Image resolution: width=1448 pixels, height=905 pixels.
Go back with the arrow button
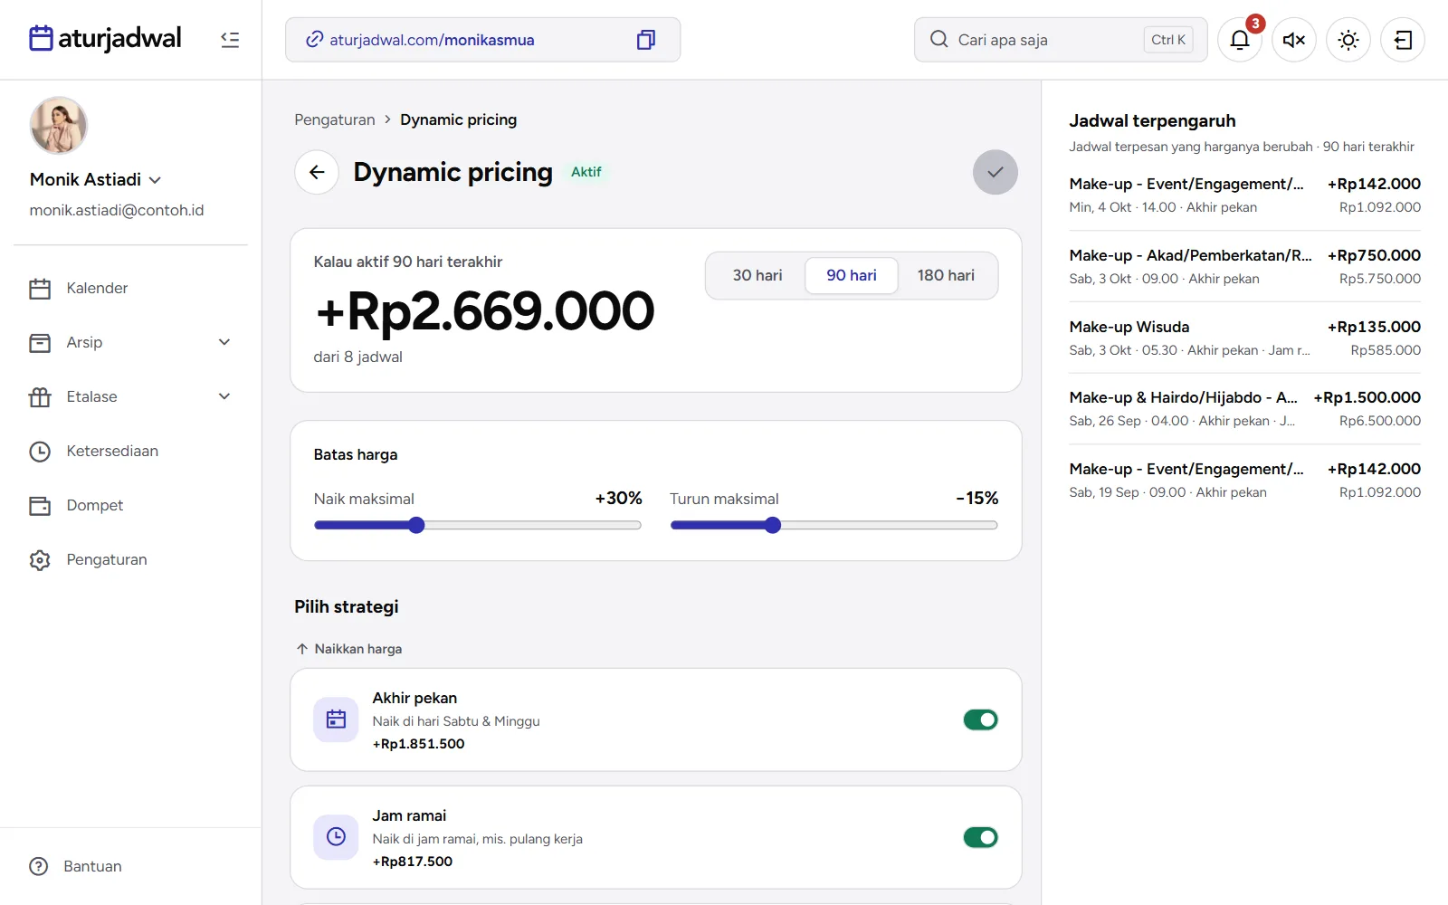(x=317, y=172)
